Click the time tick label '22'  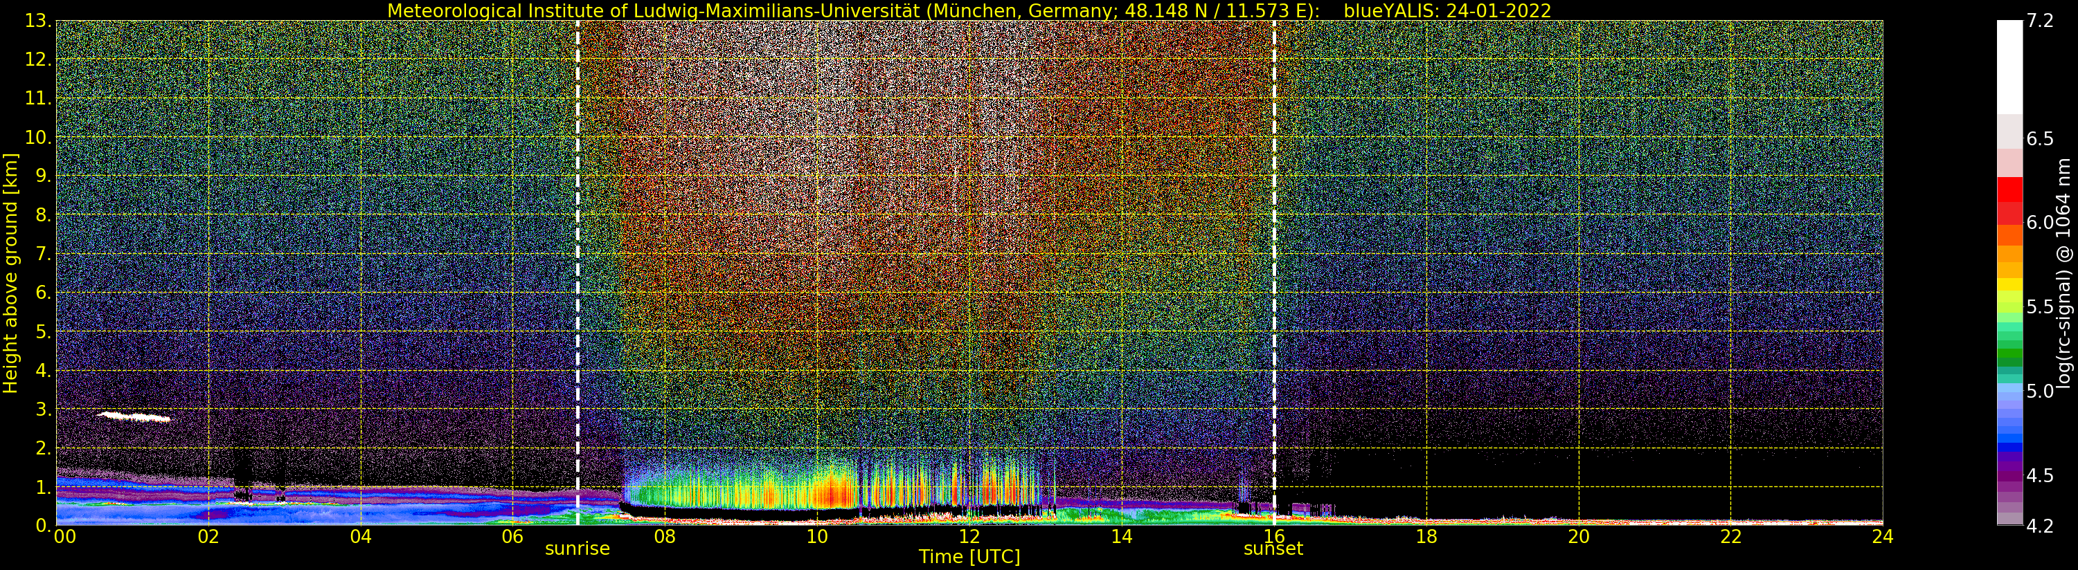click(1731, 537)
